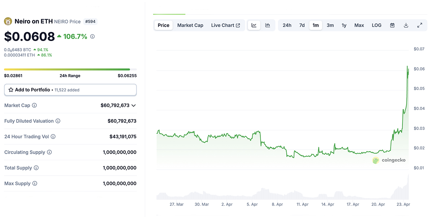Viewport: 433px width, 217px height.
Task: Click the Add to Portfolio button
Action: pos(70,90)
